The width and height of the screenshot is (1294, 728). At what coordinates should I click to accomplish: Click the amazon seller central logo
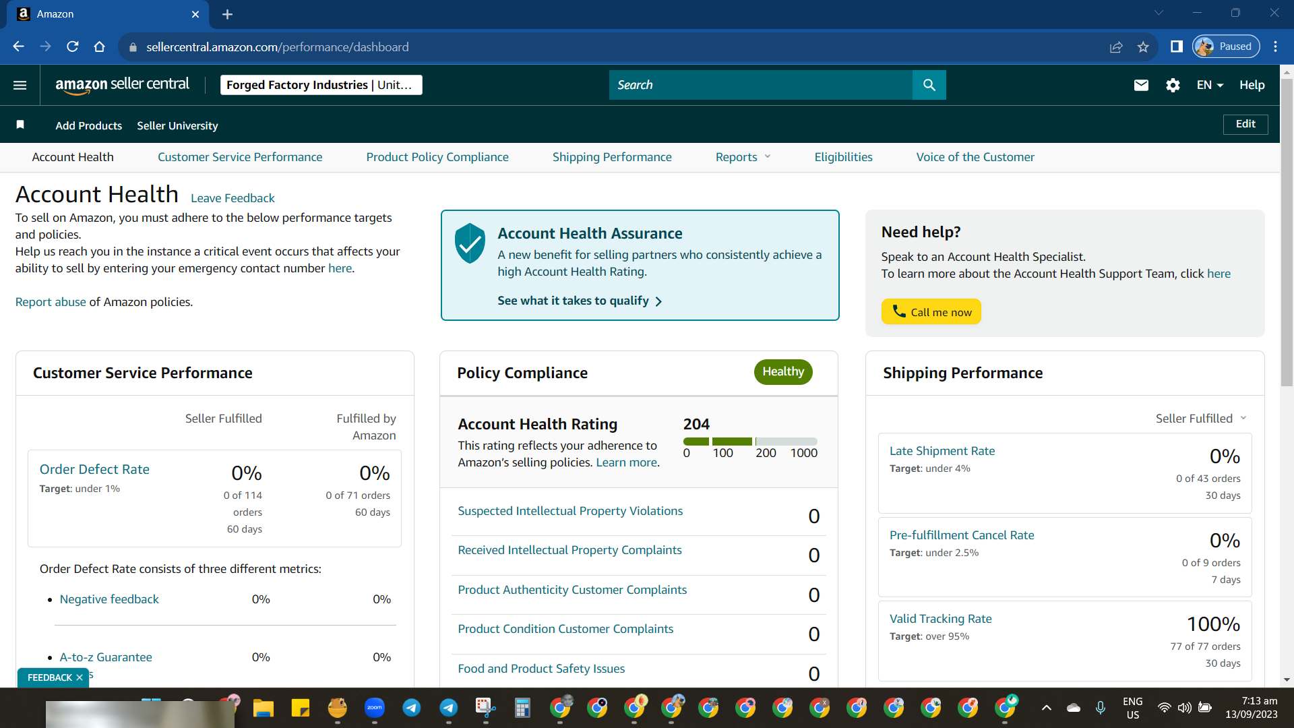pos(122,85)
